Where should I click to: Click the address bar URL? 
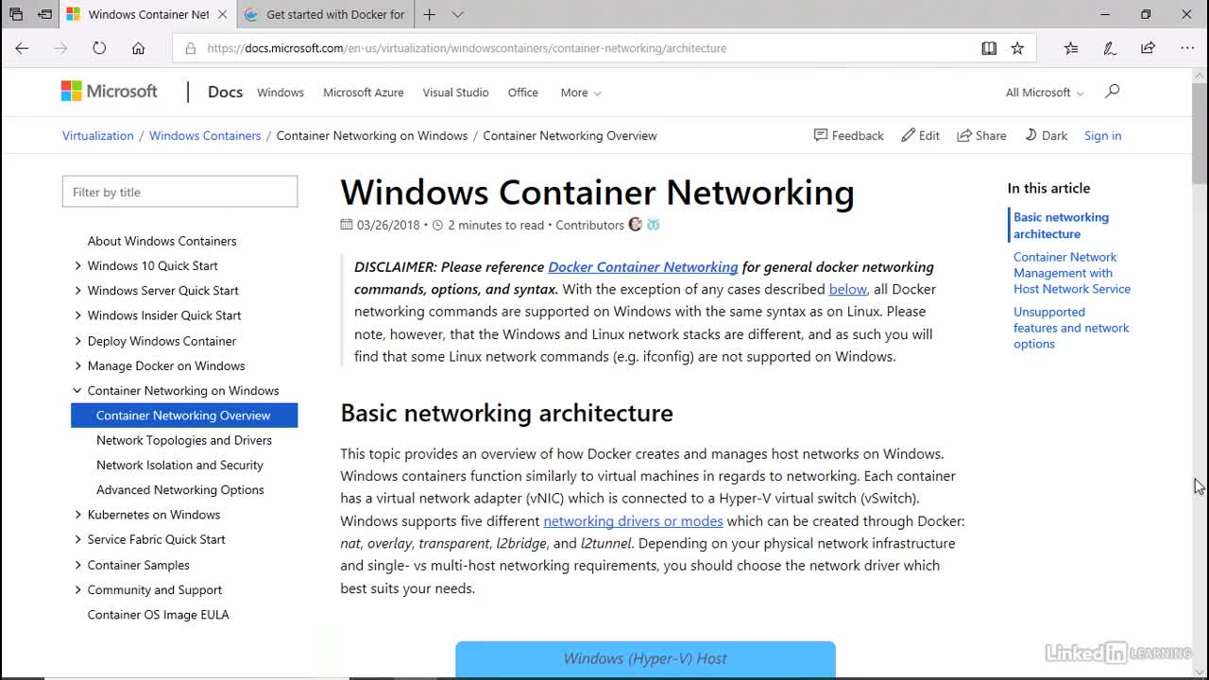click(x=467, y=48)
